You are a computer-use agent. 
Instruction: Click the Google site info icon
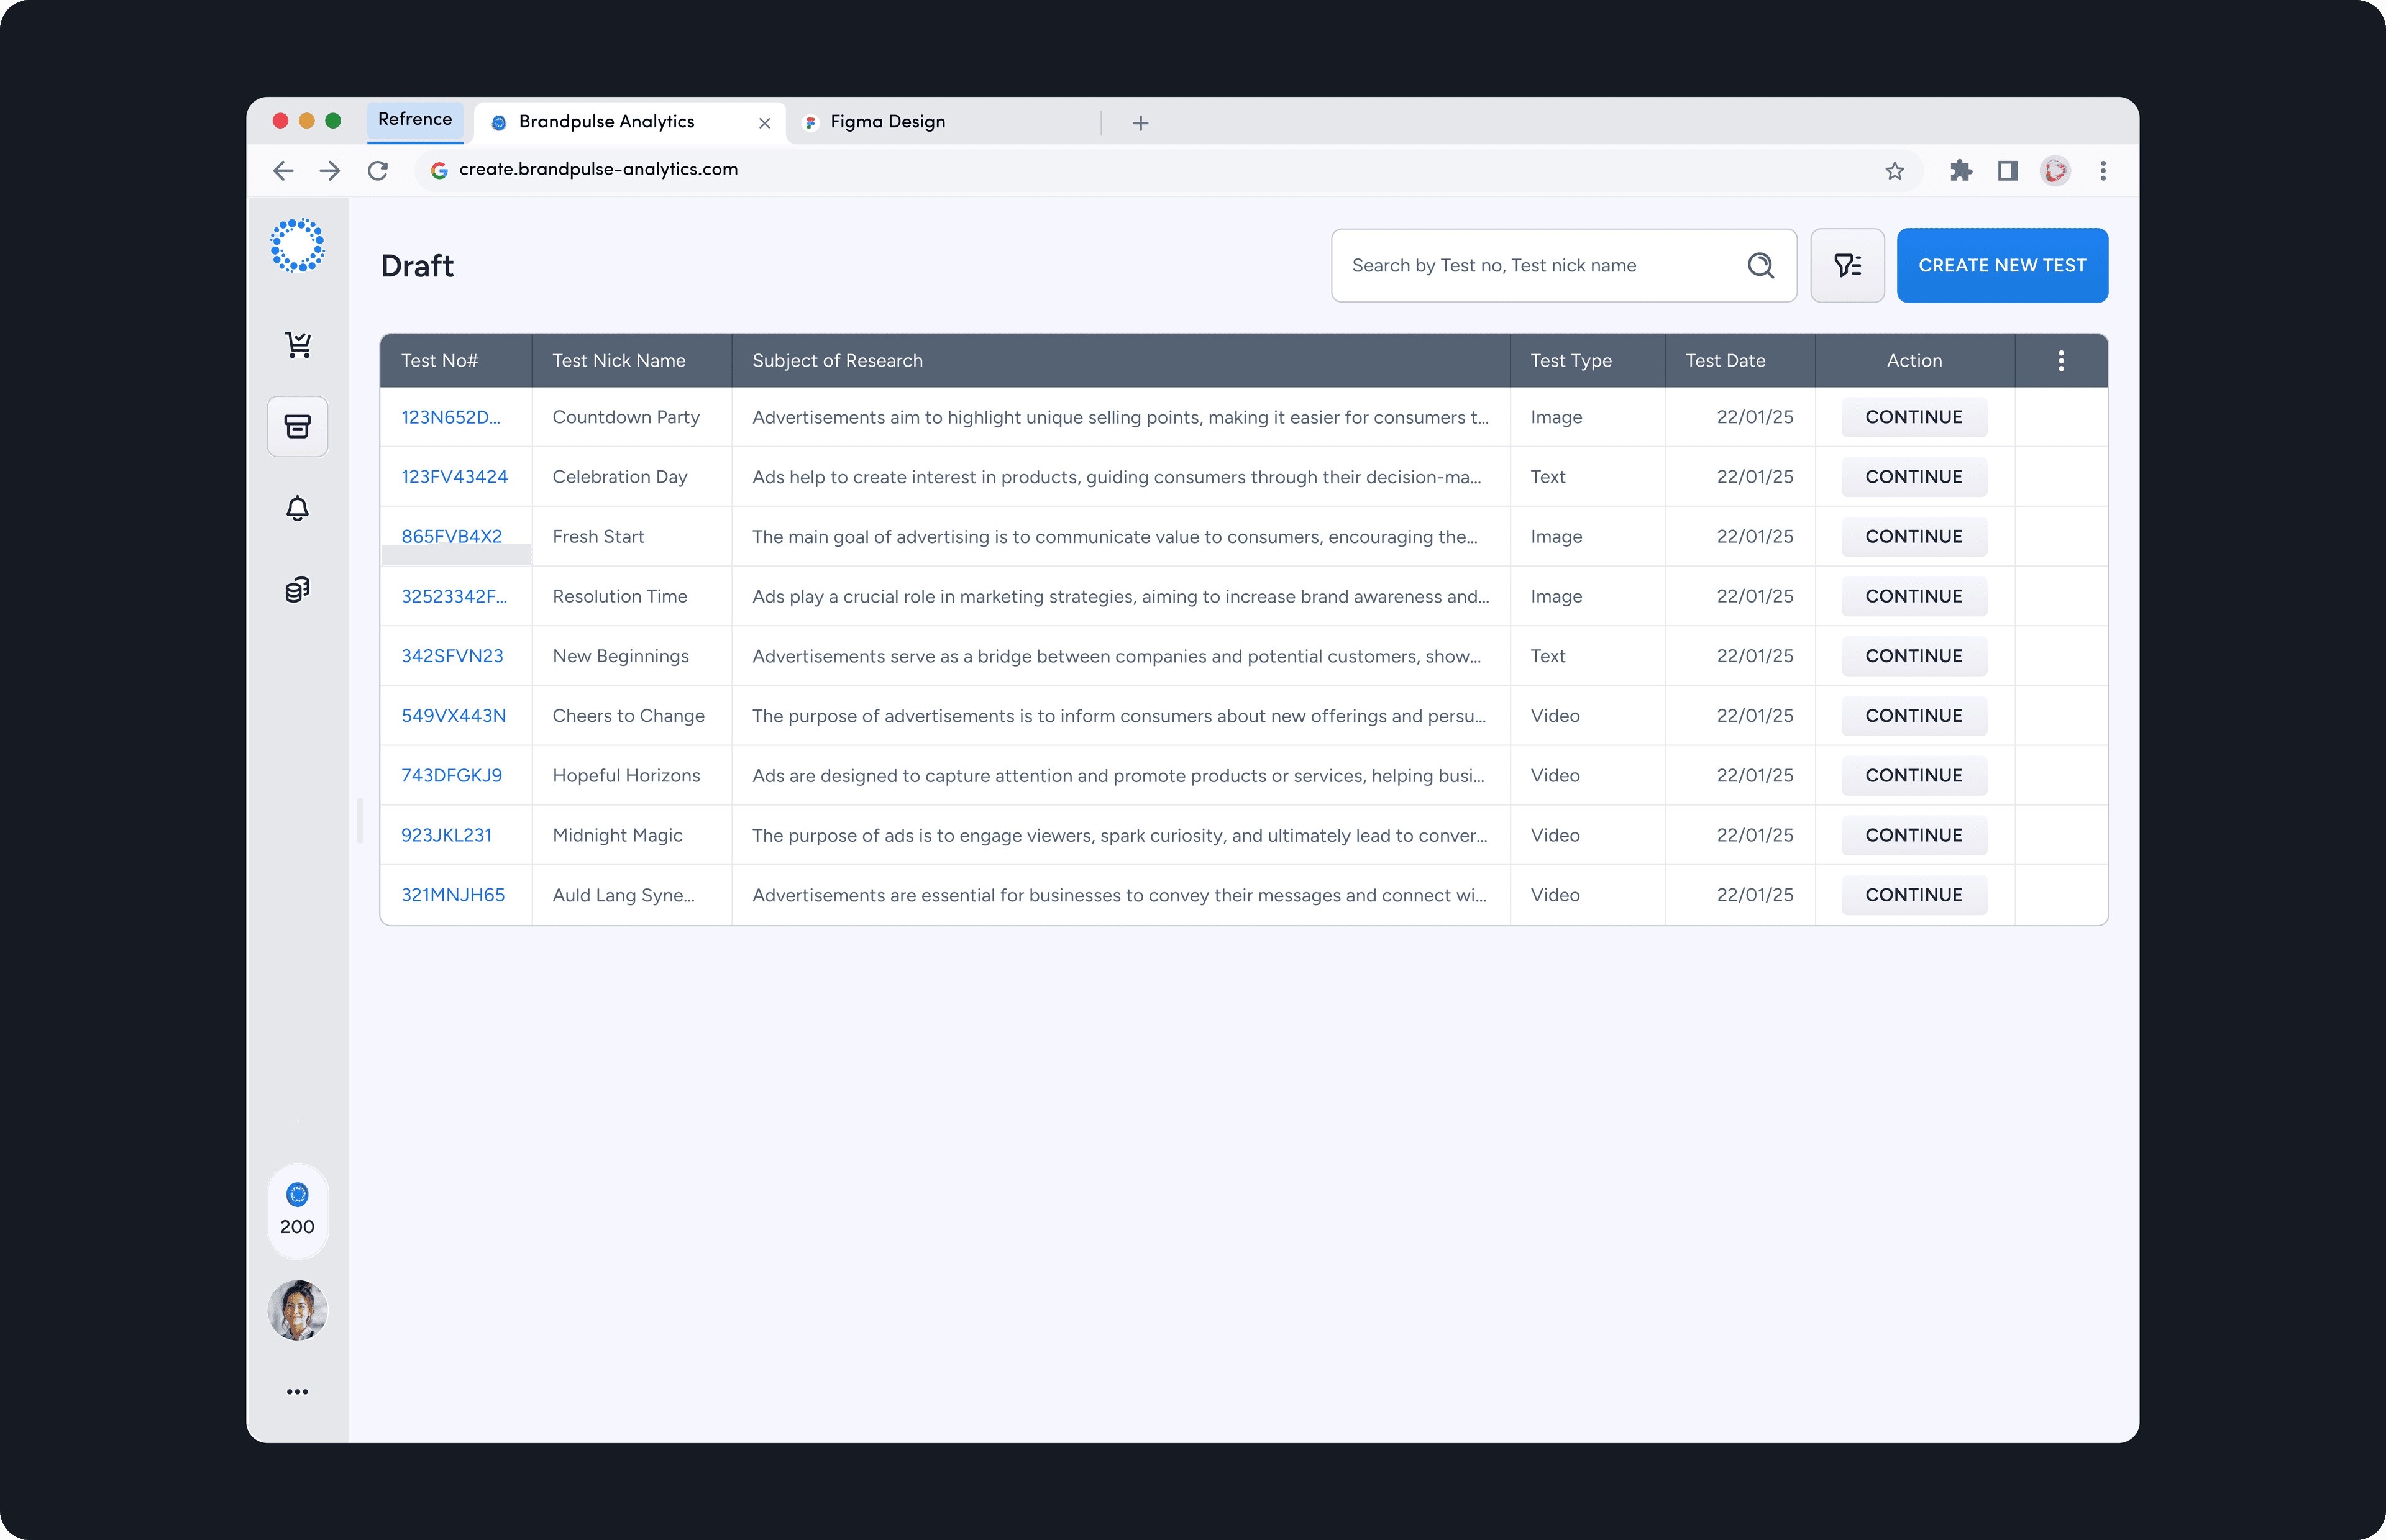[x=439, y=170]
